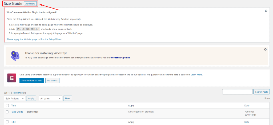Dismiss the Wishlist misconfigured notice

coord(266,11)
